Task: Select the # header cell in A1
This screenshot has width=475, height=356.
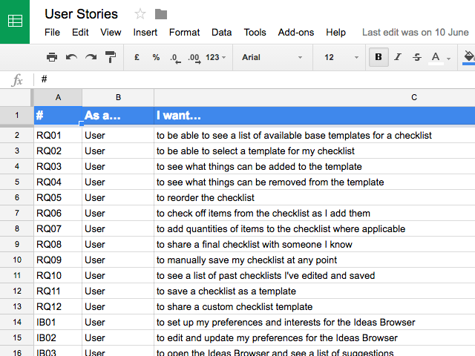Action: (58, 116)
